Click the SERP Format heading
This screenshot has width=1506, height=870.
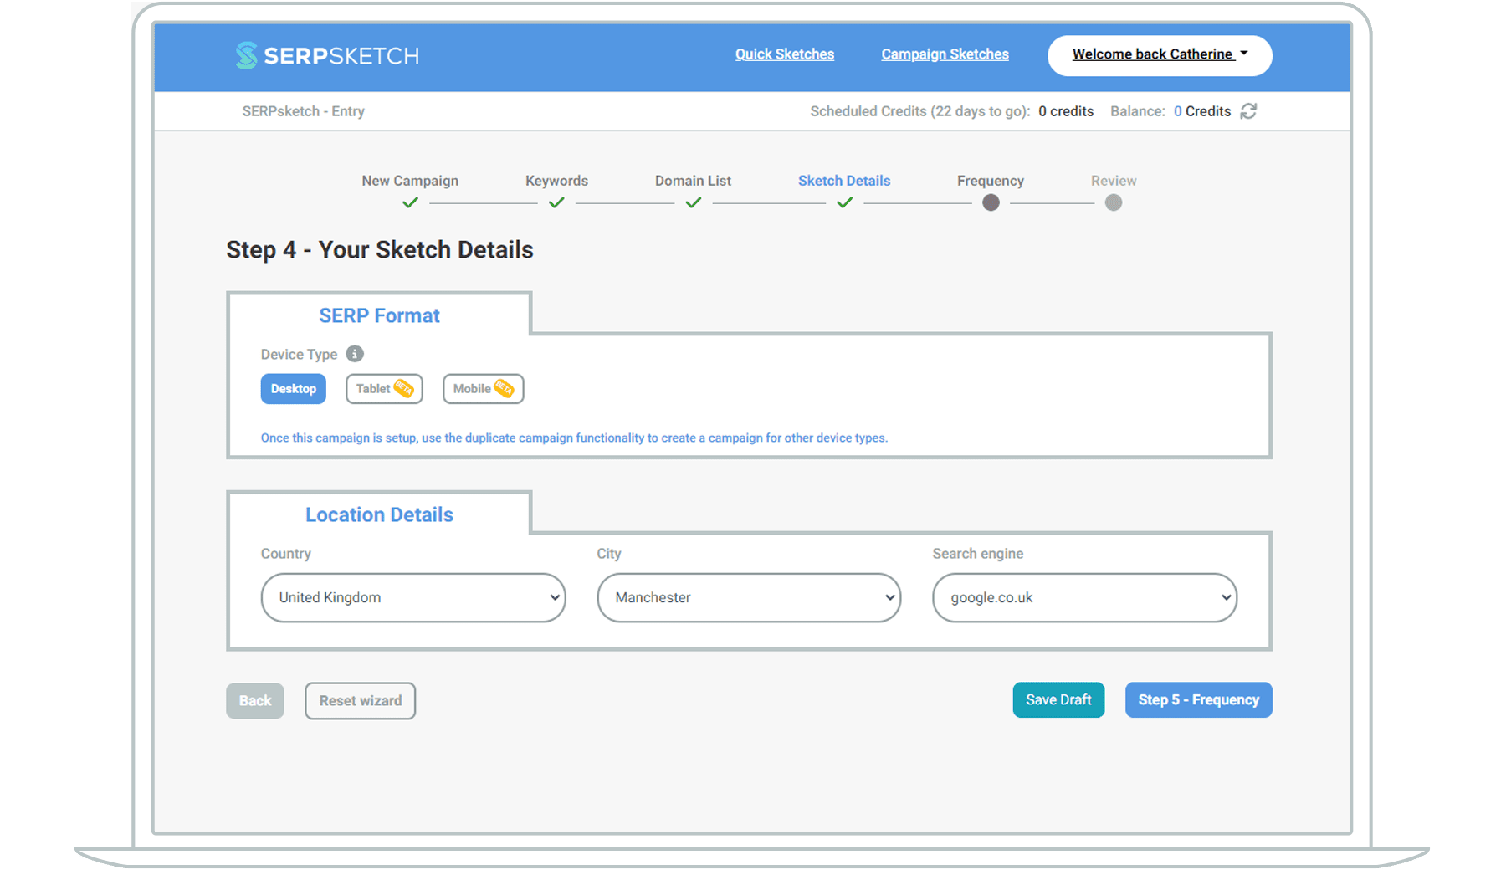coord(379,315)
